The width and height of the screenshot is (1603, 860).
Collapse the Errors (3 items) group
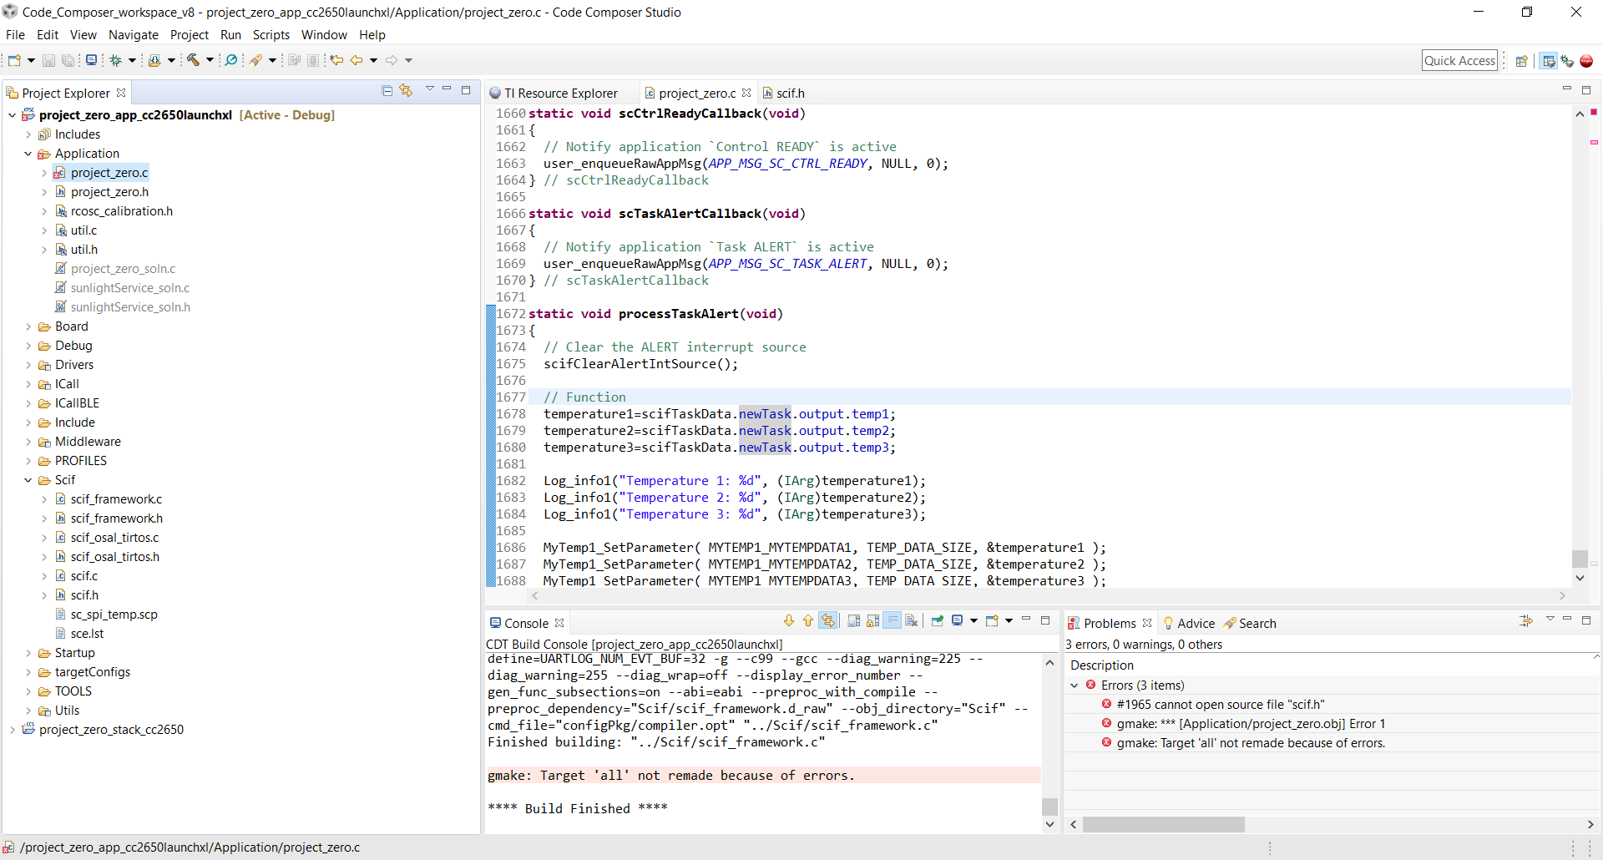(x=1075, y=685)
